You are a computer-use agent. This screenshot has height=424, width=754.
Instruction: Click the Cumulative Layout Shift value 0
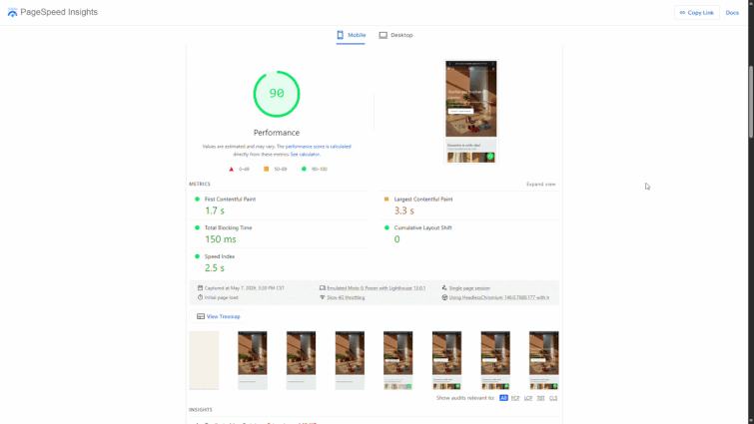(x=397, y=239)
